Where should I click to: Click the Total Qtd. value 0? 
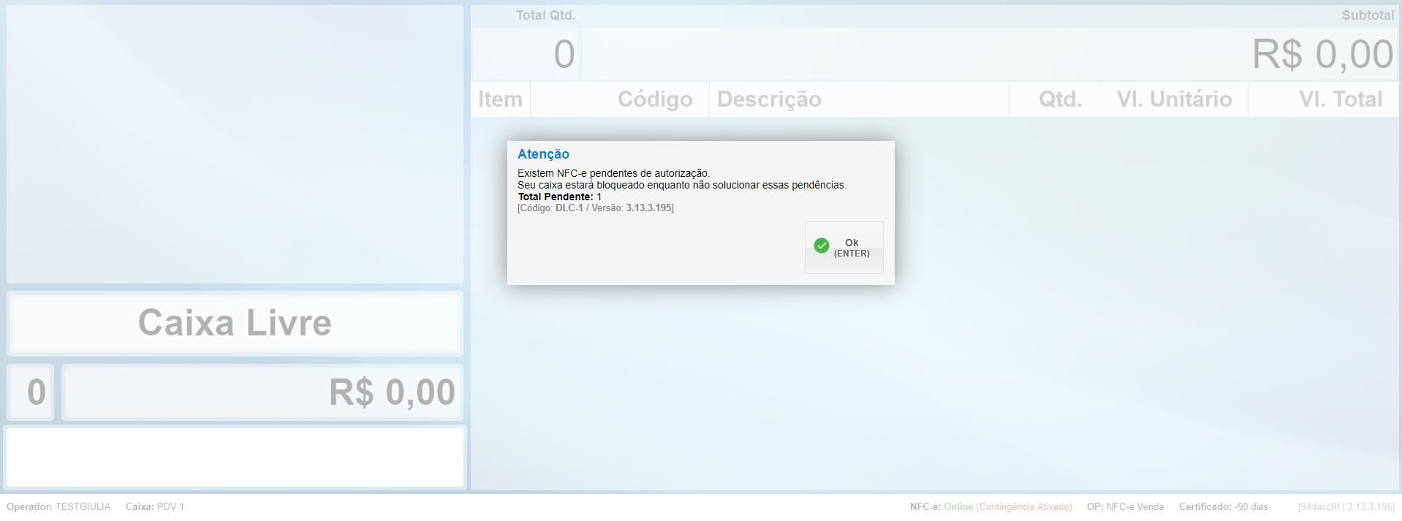tap(526, 54)
